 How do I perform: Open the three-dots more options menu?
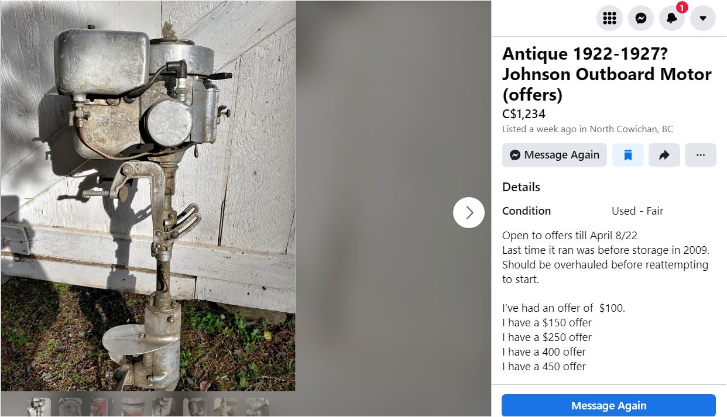(x=701, y=155)
